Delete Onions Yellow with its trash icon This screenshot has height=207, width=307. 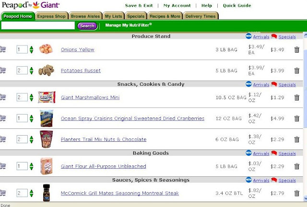pos(297,50)
